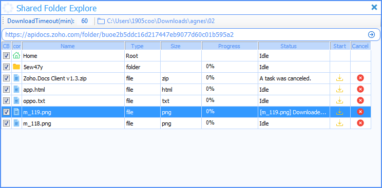
Task: Click the Status column header
Action: (294, 46)
